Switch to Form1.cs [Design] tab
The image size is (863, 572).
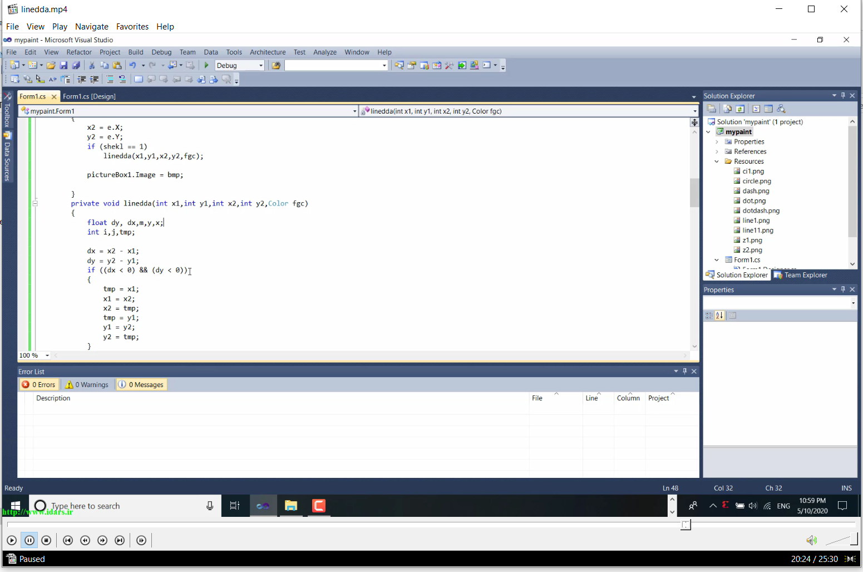89,96
